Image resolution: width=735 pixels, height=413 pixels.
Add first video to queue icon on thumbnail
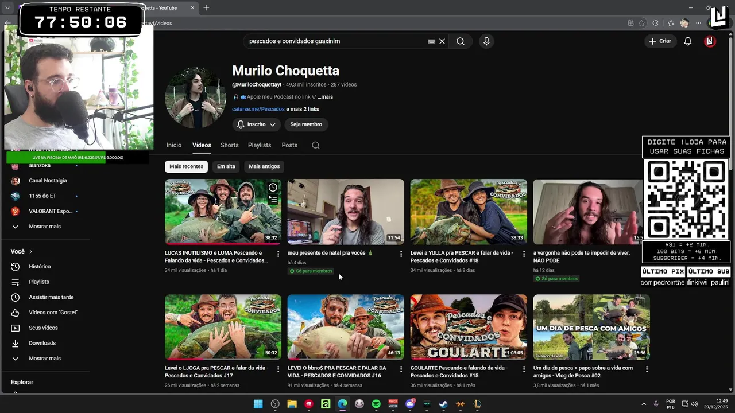[273, 200]
